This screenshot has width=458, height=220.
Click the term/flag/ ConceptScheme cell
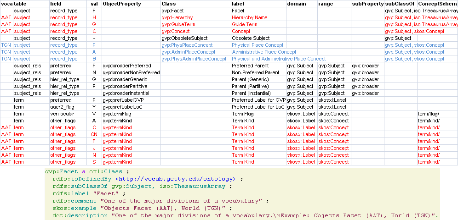click(429, 114)
